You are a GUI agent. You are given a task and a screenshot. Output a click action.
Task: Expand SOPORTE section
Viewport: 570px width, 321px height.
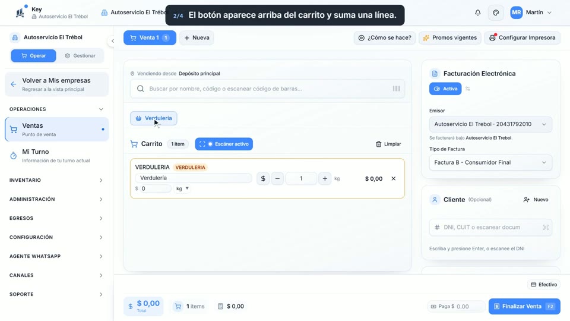coord(57,294)
